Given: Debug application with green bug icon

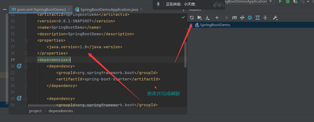Looking at the screenshot, I should pyautogui.click(x=288, y=2).
